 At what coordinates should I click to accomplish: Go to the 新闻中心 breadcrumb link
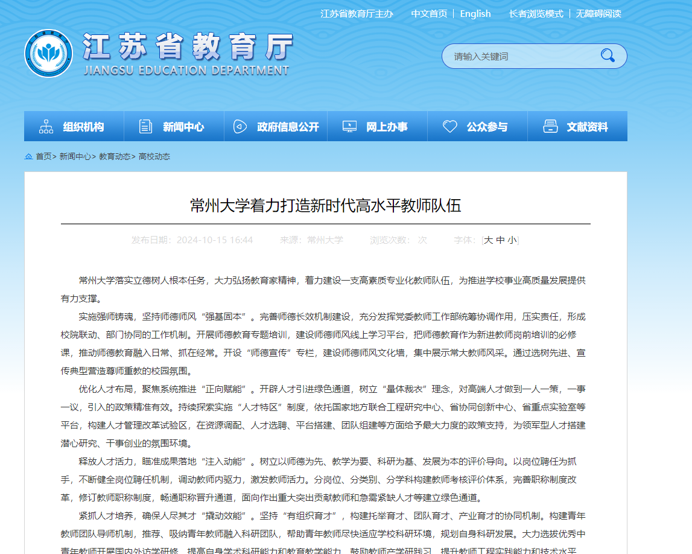point(75,156)
